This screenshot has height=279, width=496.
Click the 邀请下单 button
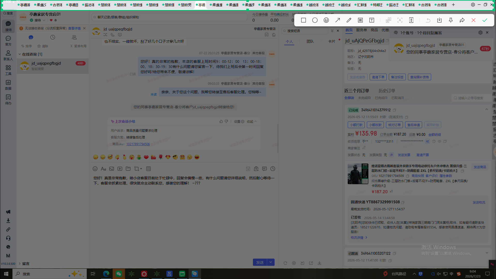[x=378, y=77]
